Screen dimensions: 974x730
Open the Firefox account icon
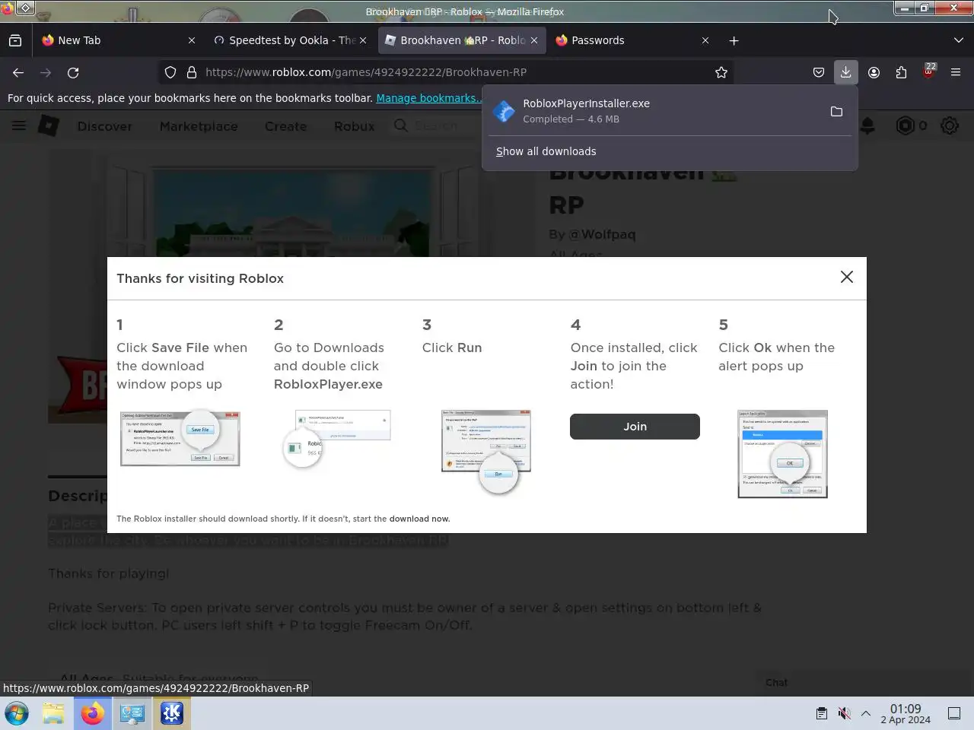pyautogui.click(x=874, y=72)
